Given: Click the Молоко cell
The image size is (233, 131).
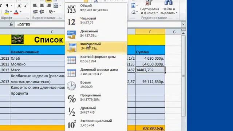Looking at the screenshot, I should tap(37, 64).
